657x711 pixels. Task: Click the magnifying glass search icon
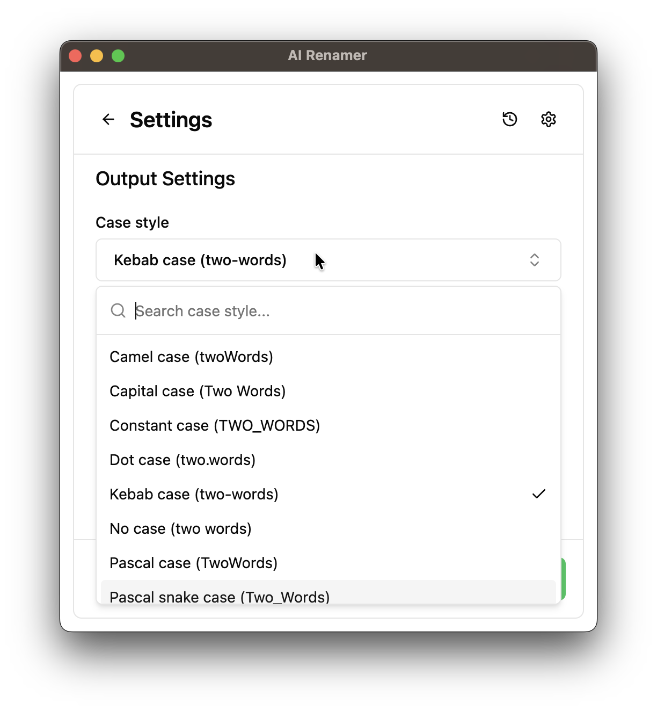[118, 310]
